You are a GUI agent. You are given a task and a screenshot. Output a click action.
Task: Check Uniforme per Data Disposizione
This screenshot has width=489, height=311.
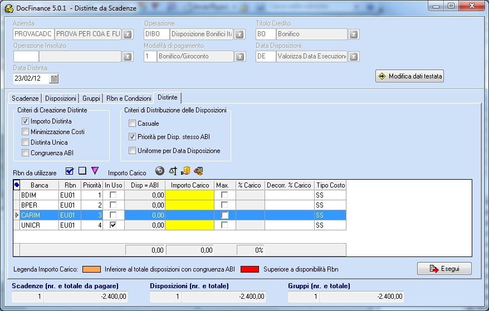pyautogui.click(x=132, y=151)
